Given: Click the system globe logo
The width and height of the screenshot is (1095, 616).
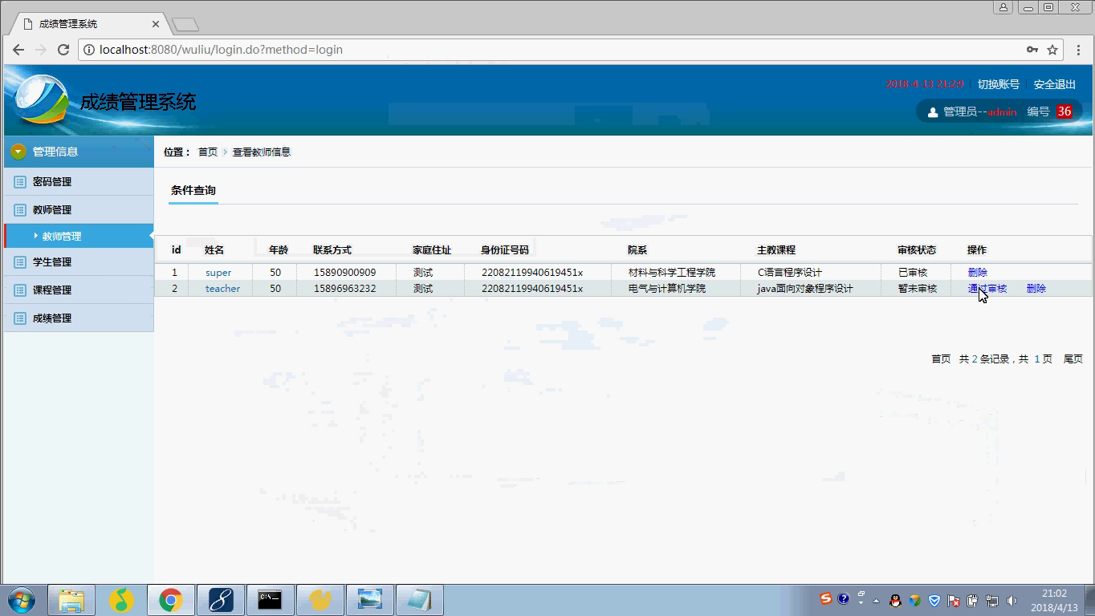Looking at the screenshot, I should pyautogui.click(x=41, y=99).
